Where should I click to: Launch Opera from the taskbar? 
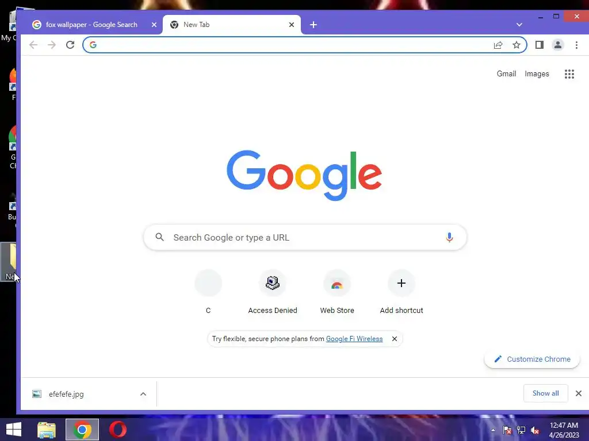(117, 430)
